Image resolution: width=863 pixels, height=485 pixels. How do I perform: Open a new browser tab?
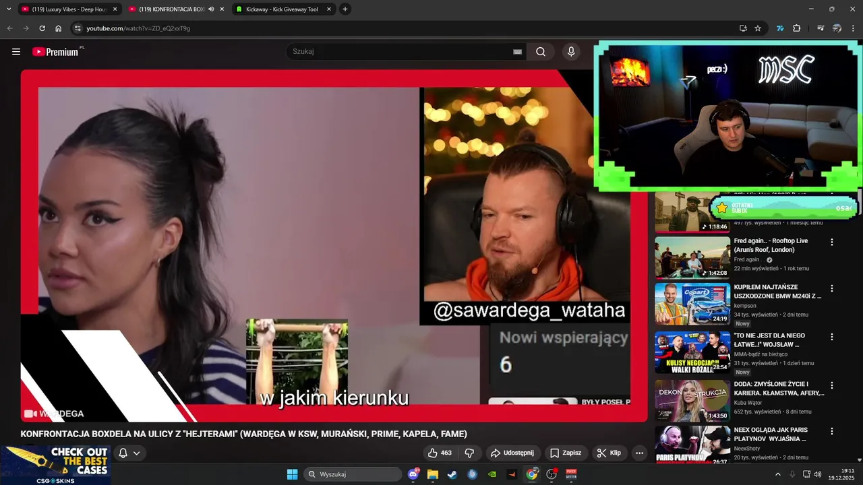click(x=345, y=9)
